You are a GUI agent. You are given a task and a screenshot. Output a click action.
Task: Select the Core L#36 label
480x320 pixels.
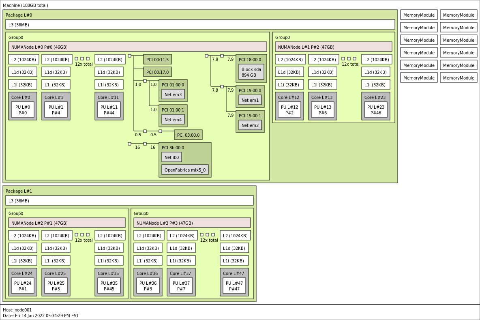point(147,273)
